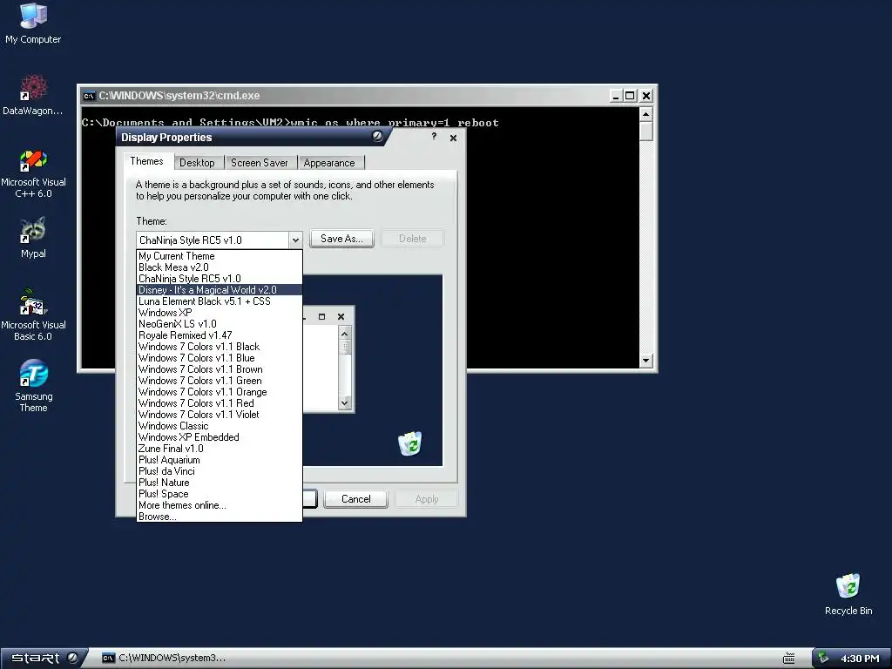892x669 pixels.
Task: Click cmd.exe scrollbar down arrow
Action: tap(645, 360)
